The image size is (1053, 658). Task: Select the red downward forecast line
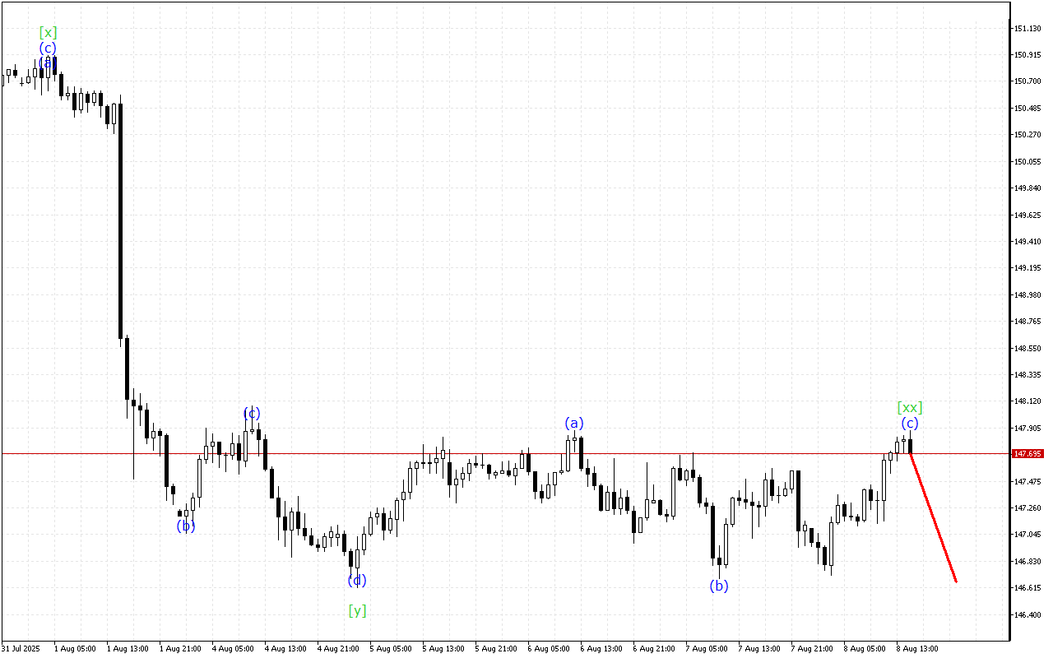[933, 518]
